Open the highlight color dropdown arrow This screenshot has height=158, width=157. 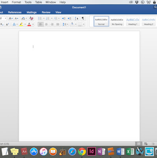(25, 24)
